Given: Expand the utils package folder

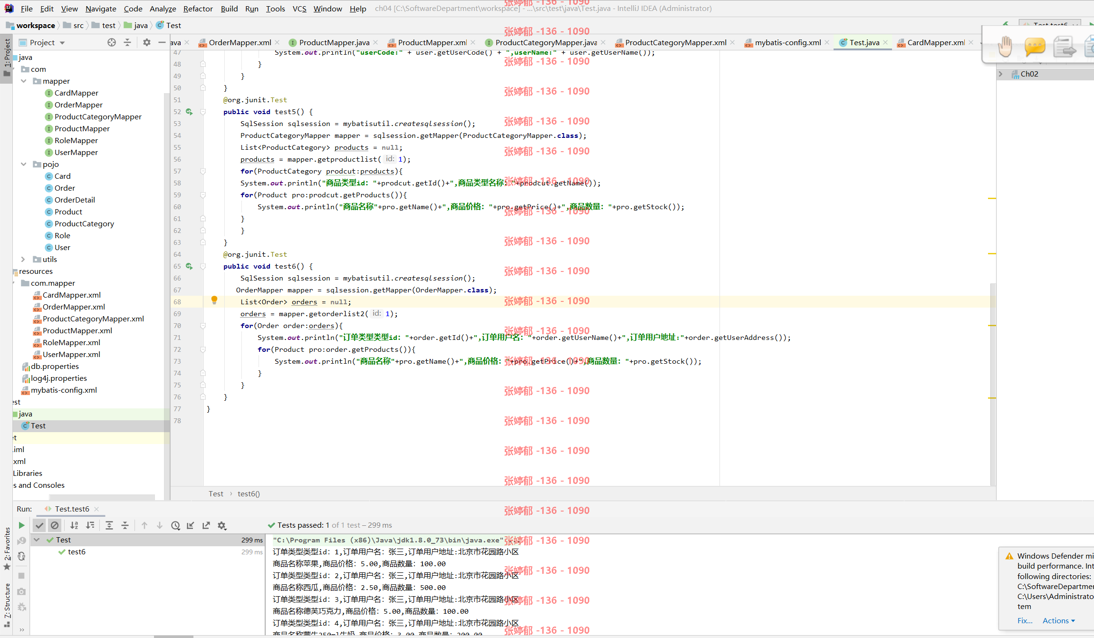Looking at the screenshot, I should [23, 260].
